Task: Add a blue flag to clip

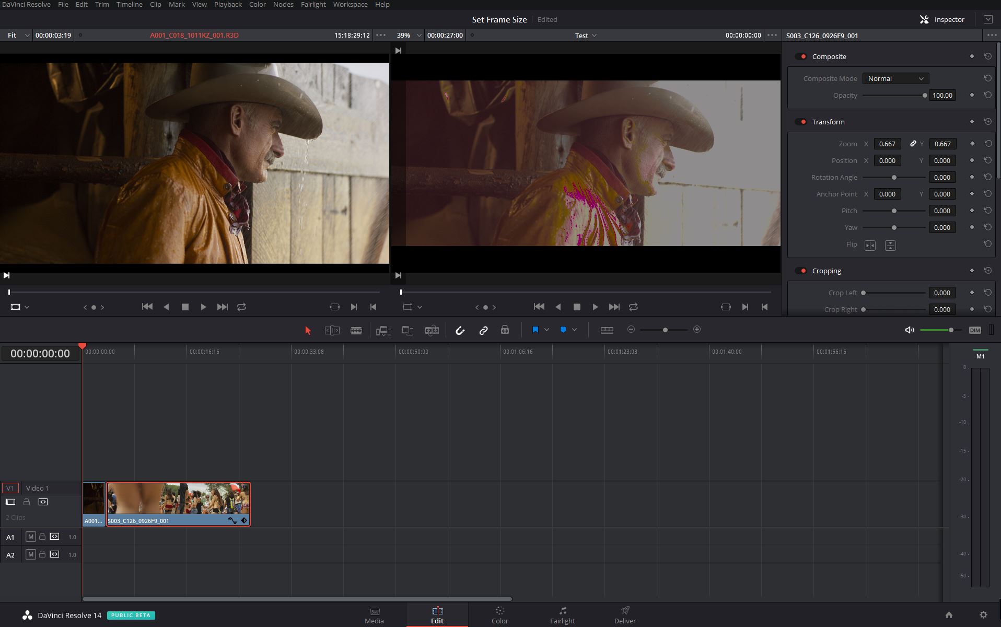Action: [535, 330]
